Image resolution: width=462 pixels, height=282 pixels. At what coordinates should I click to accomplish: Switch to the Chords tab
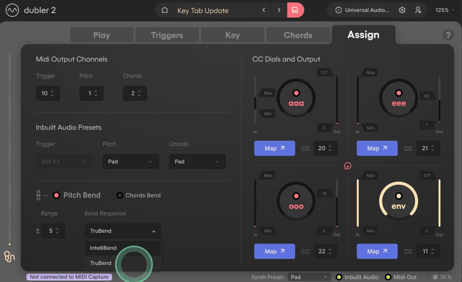click(298, 35)
